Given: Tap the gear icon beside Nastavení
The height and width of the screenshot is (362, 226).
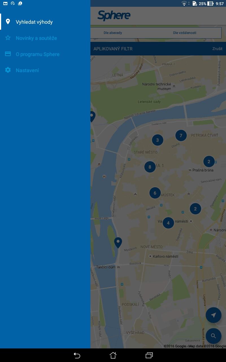Looking at the screenshot, I should [x=8, y=70].
